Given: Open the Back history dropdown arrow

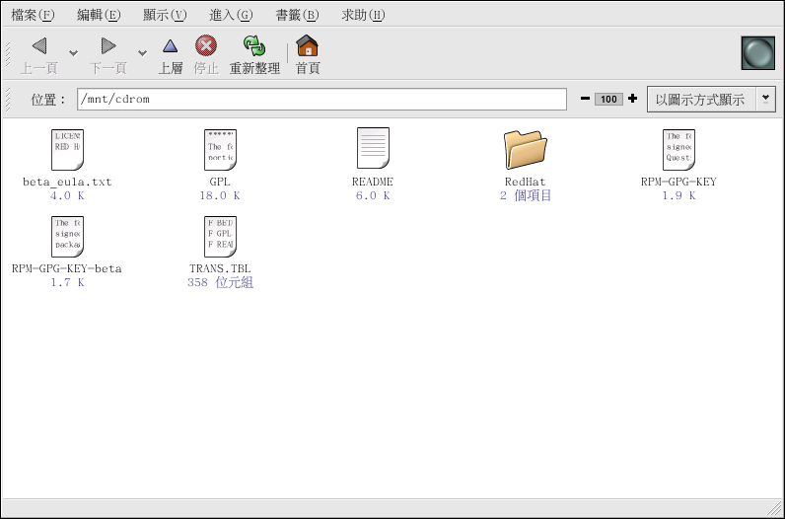Looking at the screenshot, I should [74, 52].
